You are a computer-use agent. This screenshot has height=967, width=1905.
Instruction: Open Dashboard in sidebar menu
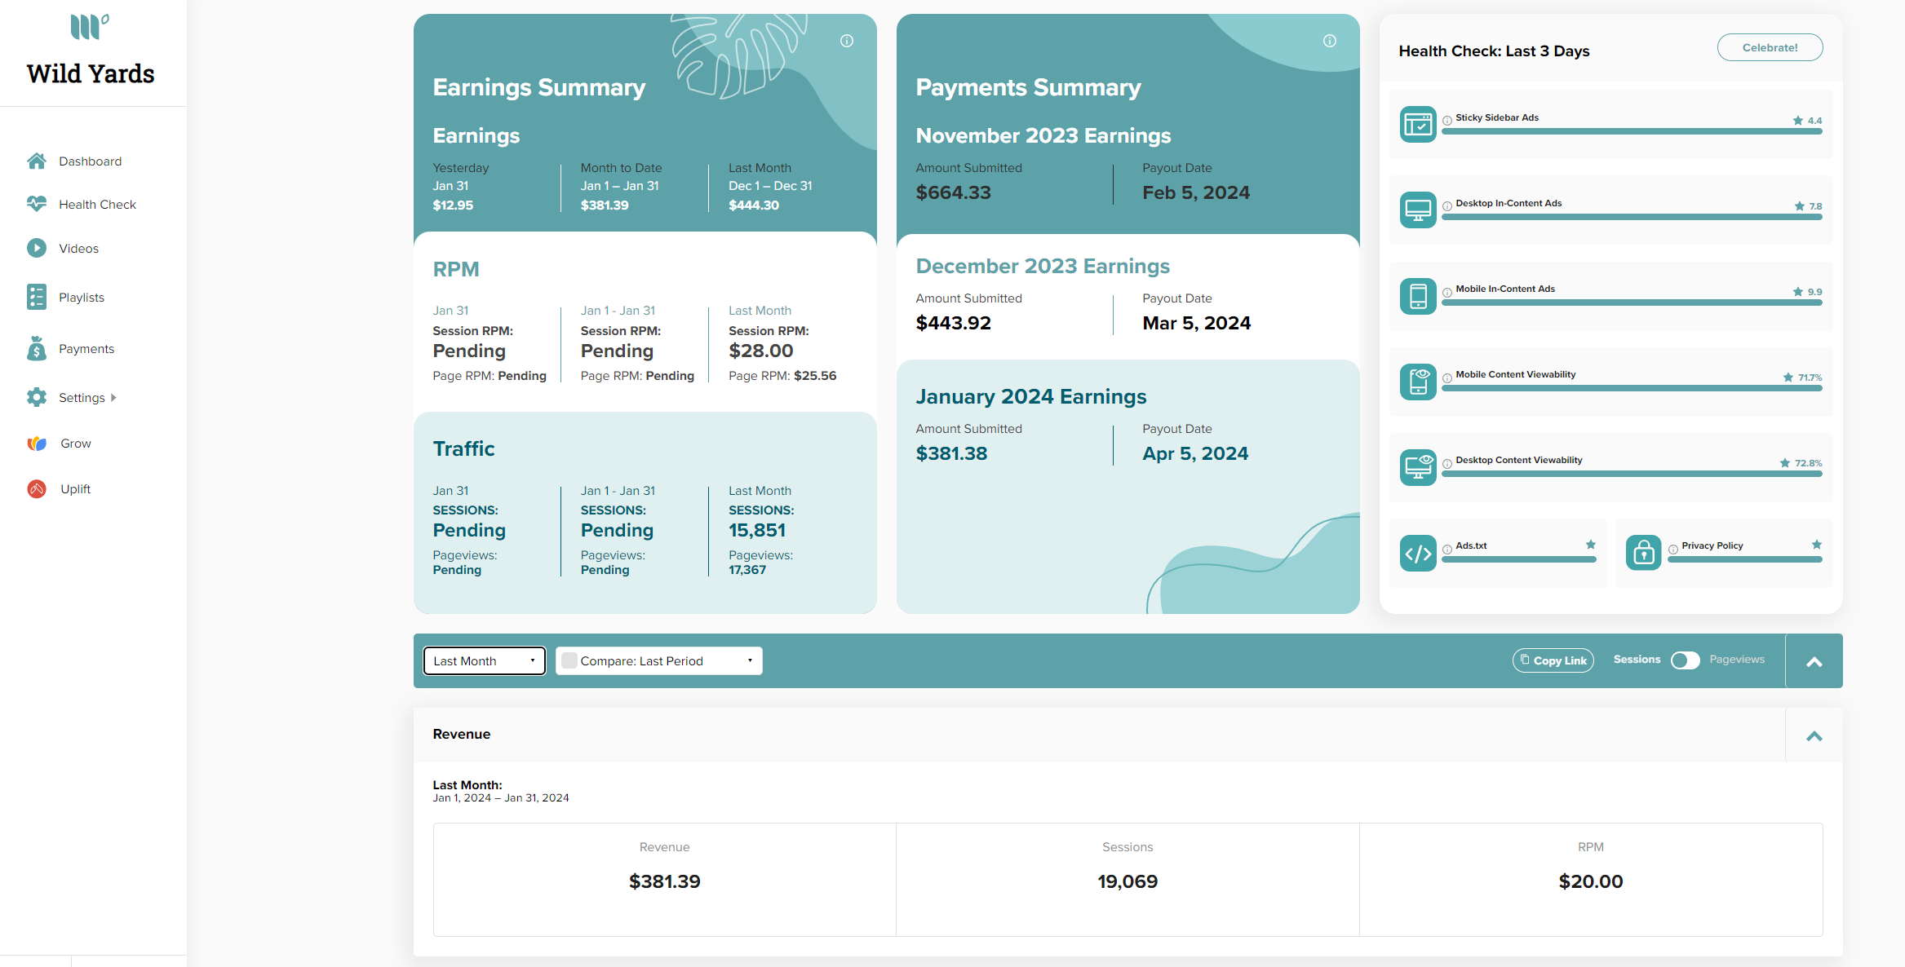point(90,161)
